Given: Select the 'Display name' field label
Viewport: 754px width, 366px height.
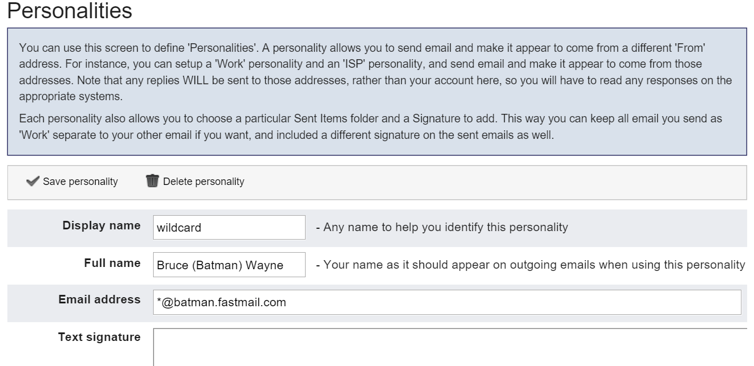Looking at the screenshot, I should tap(101, 225).
